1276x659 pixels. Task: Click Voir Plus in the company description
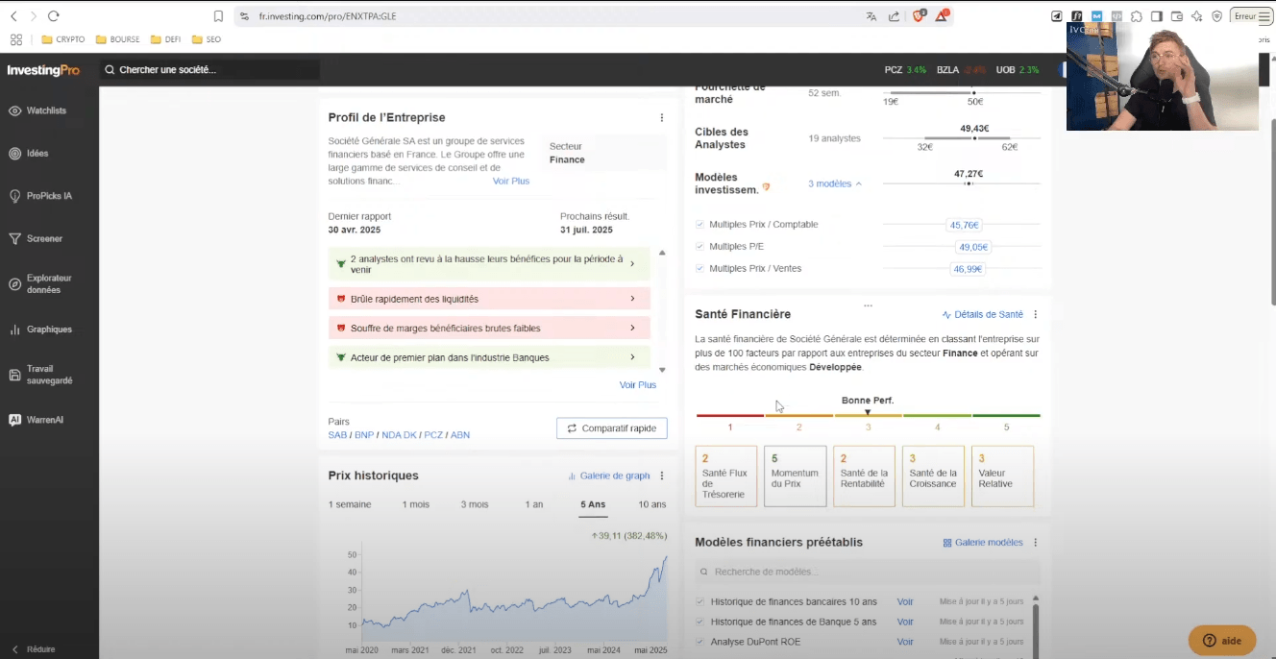(511, 181)
